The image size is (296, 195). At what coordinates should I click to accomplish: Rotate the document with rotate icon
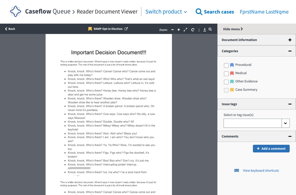click(x=193, y=30)
